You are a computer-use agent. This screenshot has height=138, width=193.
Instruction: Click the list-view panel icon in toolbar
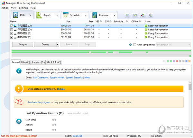pos(127,15)
